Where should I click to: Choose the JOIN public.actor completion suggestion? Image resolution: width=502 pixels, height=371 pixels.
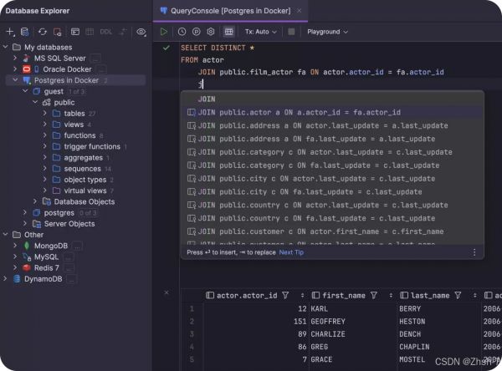click(298, 112)
